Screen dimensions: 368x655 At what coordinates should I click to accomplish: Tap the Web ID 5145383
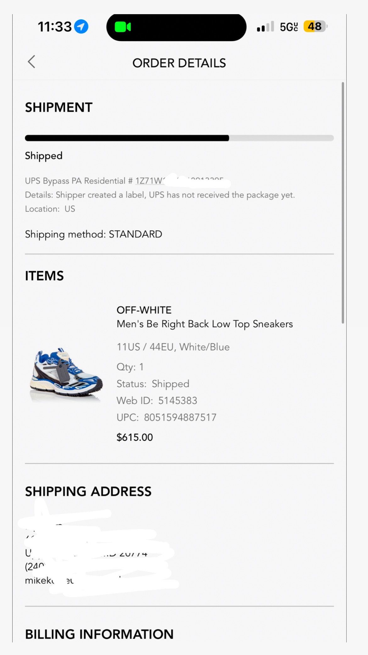coord(157,401)
